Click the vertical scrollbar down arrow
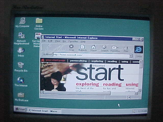The width and height of the screenshot is (163, 122). pyautogui.click(x=140, y=90)
